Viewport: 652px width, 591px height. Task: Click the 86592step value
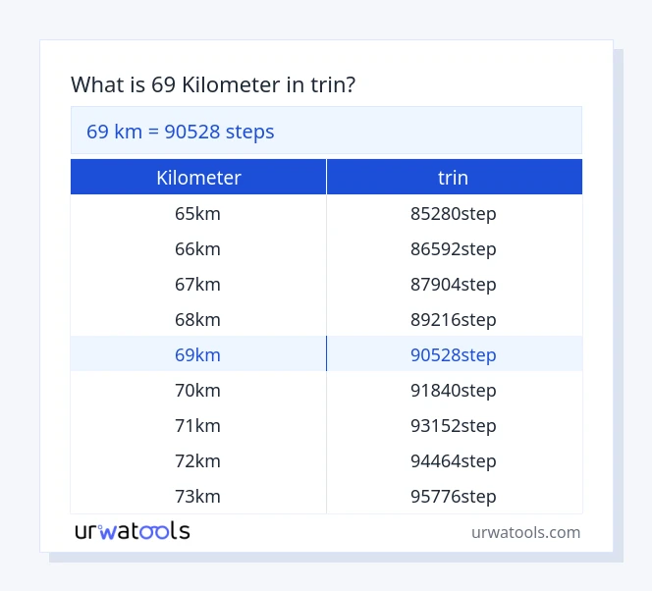tap(454, 248)
